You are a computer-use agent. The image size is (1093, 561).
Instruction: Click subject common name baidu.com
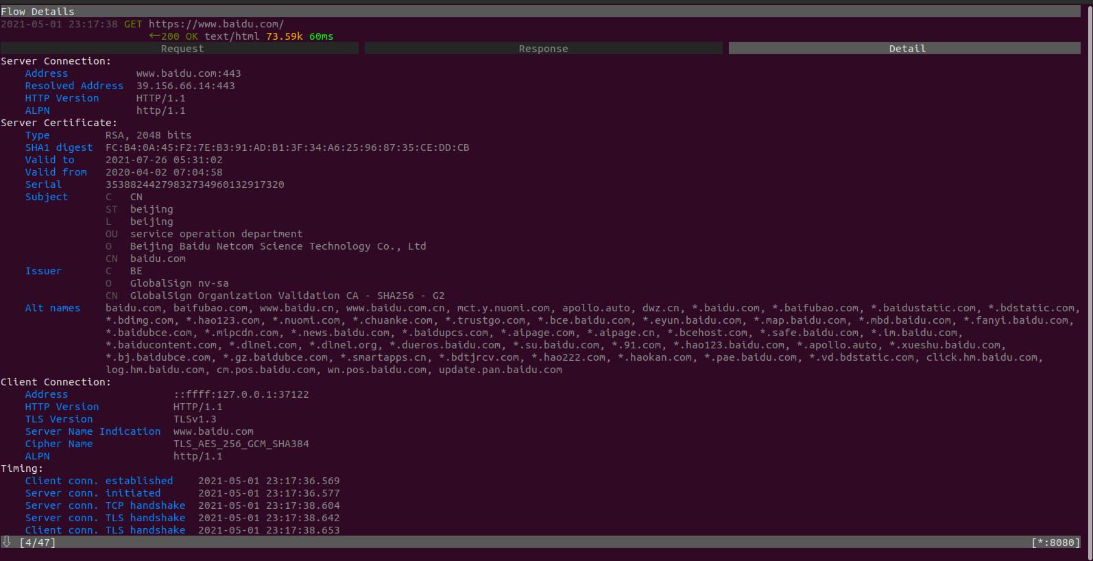coord(158,259)
